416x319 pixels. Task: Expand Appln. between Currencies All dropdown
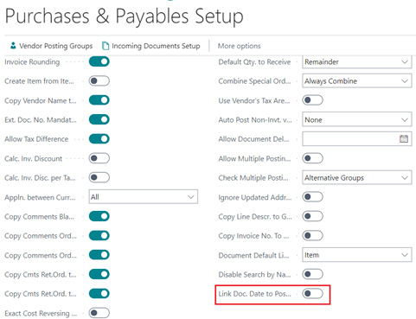click(144, 197)
